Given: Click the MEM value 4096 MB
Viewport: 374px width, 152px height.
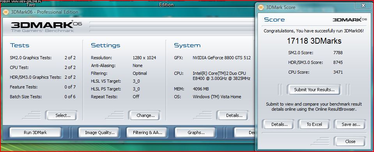Looking at the screenshot, I should [200, 89].
